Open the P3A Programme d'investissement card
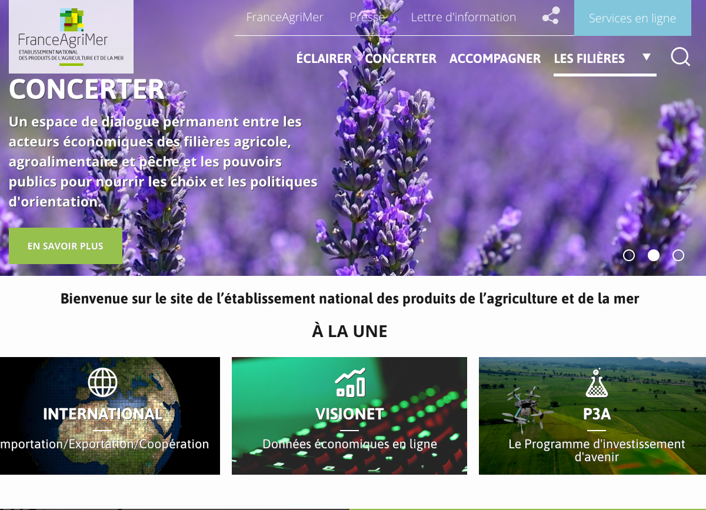Screen dimensions: 706x510 coord(592,415)
